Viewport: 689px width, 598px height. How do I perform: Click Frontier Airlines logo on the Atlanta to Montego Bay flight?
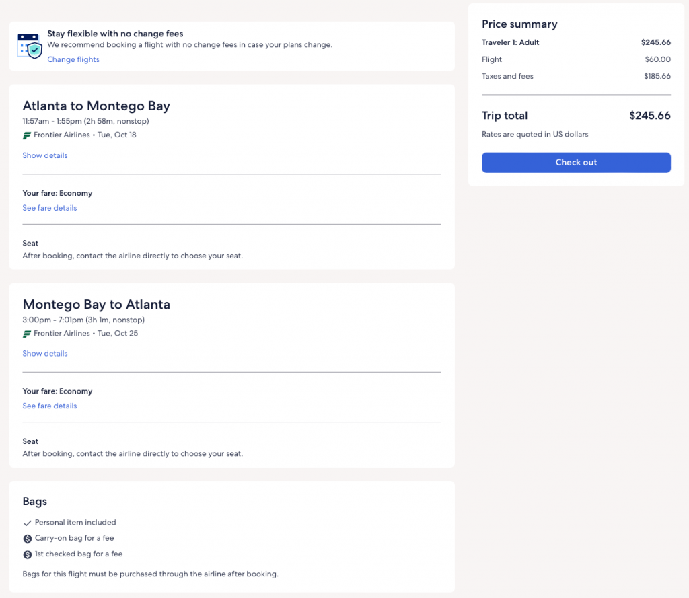[27, 135]
